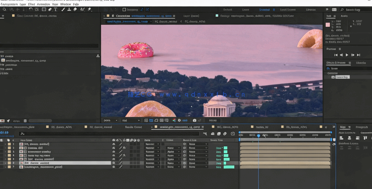Click the Info panel pink color swatch
The height and width of the screenshot is (189, 372).
pyautogui.click(x=328, y=25)
